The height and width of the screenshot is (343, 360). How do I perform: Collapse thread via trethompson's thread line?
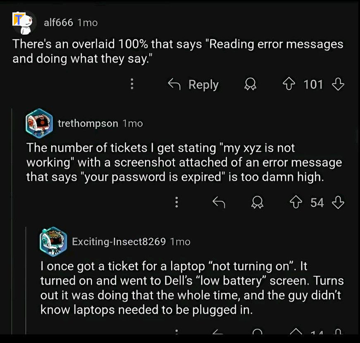12,220
